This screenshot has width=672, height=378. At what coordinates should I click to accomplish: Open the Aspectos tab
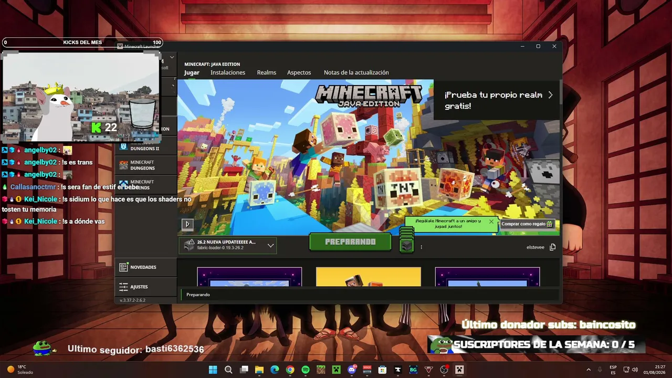point(299,72)
